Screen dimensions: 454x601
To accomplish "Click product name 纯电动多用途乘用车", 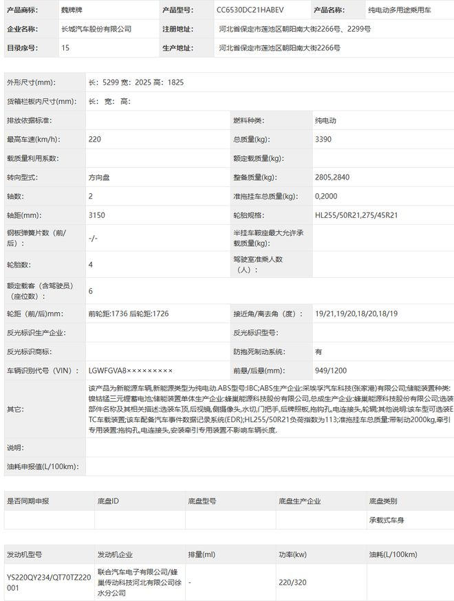I will pyautogui.click(x=399, y=10).
